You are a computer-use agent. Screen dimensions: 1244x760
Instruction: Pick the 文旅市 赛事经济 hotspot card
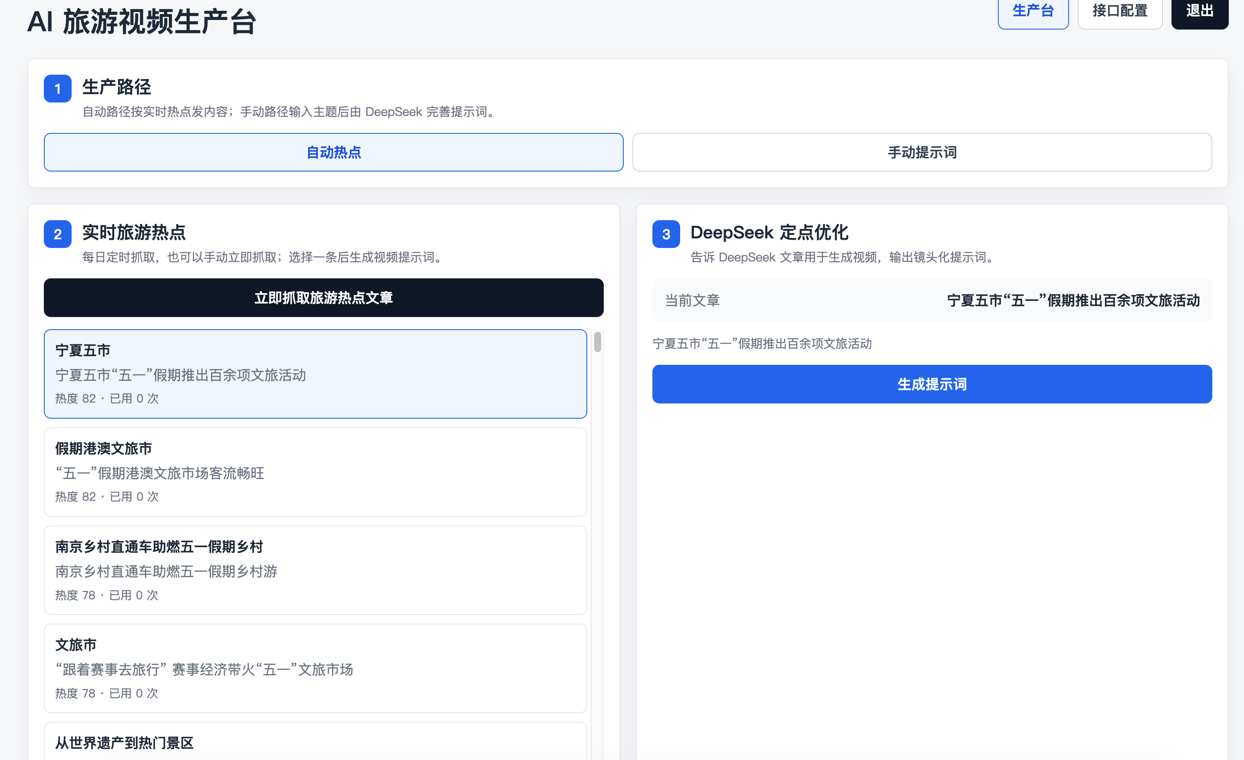tap(315, 668)
